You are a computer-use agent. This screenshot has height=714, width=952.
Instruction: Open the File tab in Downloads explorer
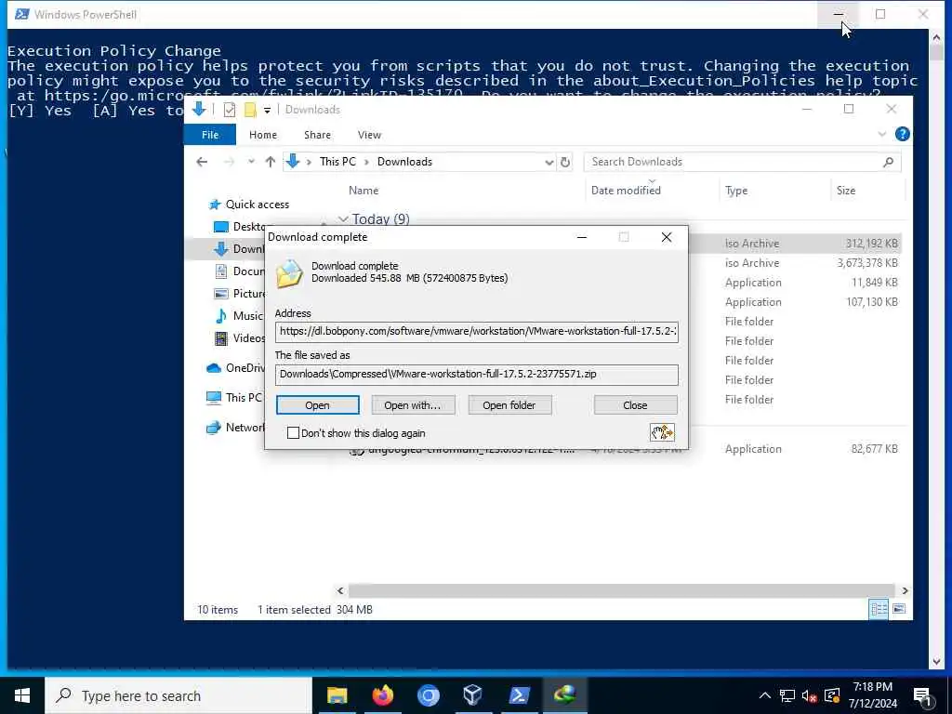click(210, 135)
